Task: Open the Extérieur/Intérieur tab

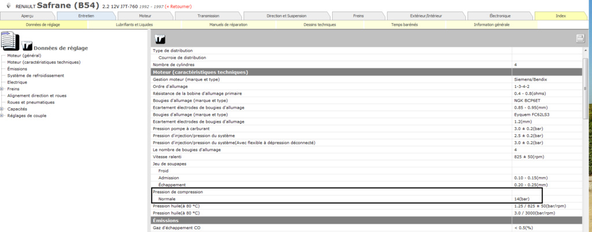Action: [426, 16]
